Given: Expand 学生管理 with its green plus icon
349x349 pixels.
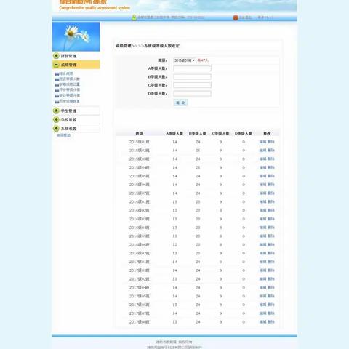Looking at the screenshot, I should pos(56,111).
